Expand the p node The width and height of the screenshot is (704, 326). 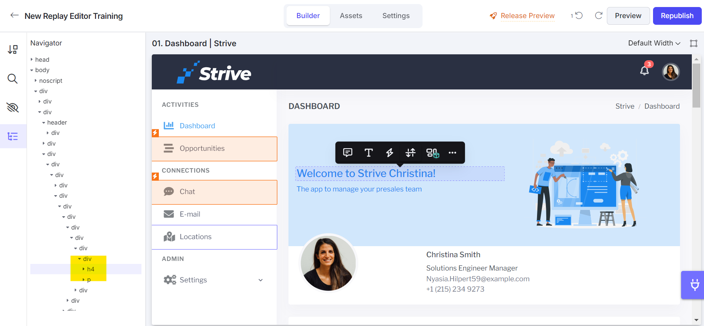(83, 279)
